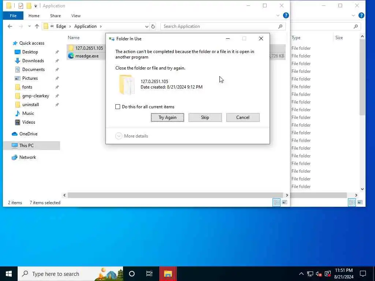The height and width of the screenshot is (281, 375).
Task: Open the fonts pinned folder
Action: click(27, 87)
